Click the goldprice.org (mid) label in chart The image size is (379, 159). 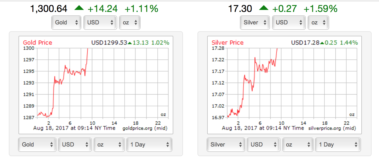pyautogui.click(x=145, y=128)
